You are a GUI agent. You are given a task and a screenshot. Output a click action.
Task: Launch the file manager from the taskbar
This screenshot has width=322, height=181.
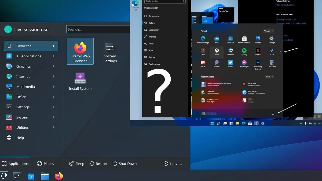(45, 176)
